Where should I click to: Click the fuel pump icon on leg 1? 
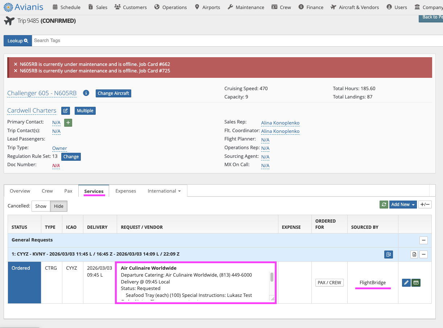(388, 255)
